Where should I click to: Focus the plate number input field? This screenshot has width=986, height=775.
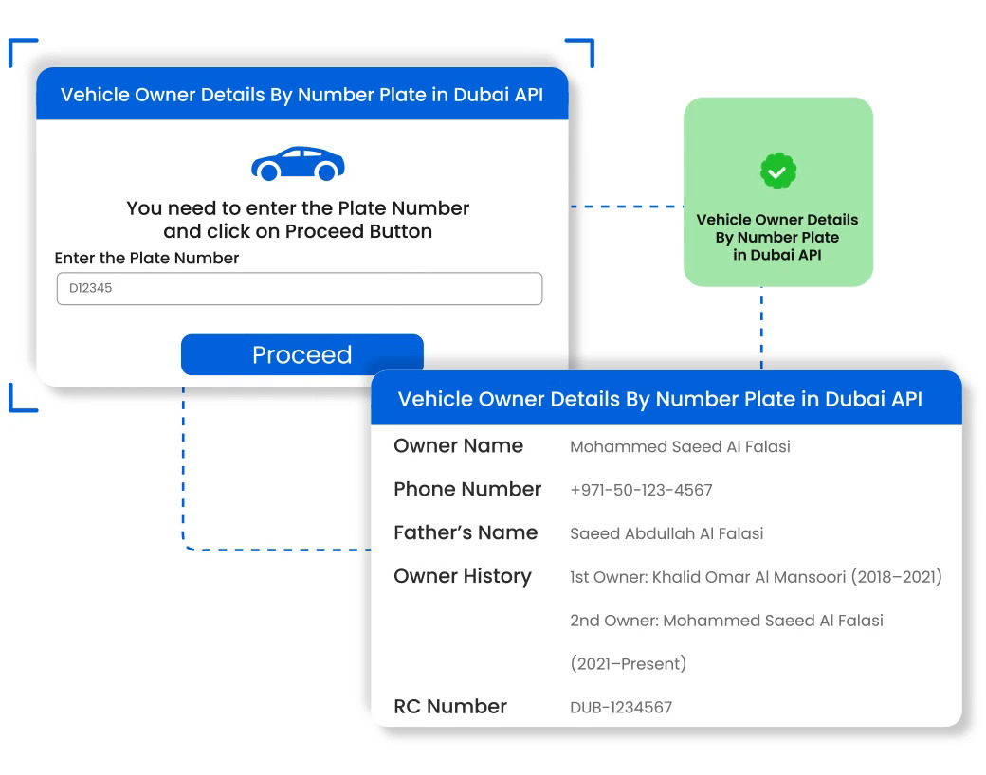point(300,289)
